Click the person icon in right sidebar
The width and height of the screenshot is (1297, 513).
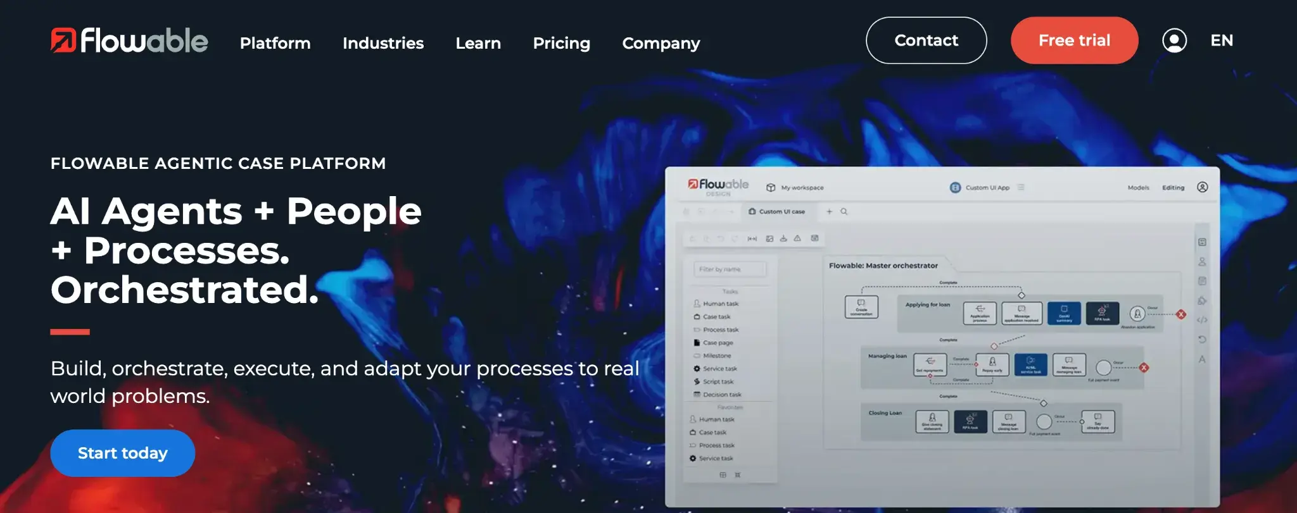click(x=1202, y=262)
